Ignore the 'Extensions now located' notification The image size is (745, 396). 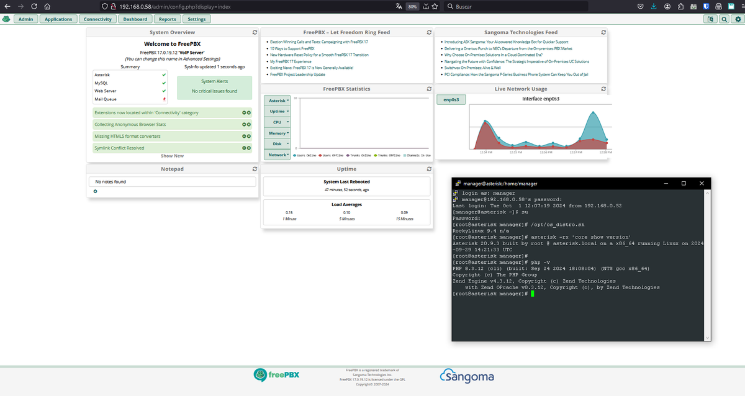(x=244, y=112)
